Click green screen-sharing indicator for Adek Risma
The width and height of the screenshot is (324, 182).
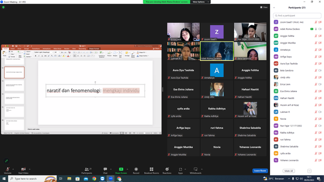point(312,29)
